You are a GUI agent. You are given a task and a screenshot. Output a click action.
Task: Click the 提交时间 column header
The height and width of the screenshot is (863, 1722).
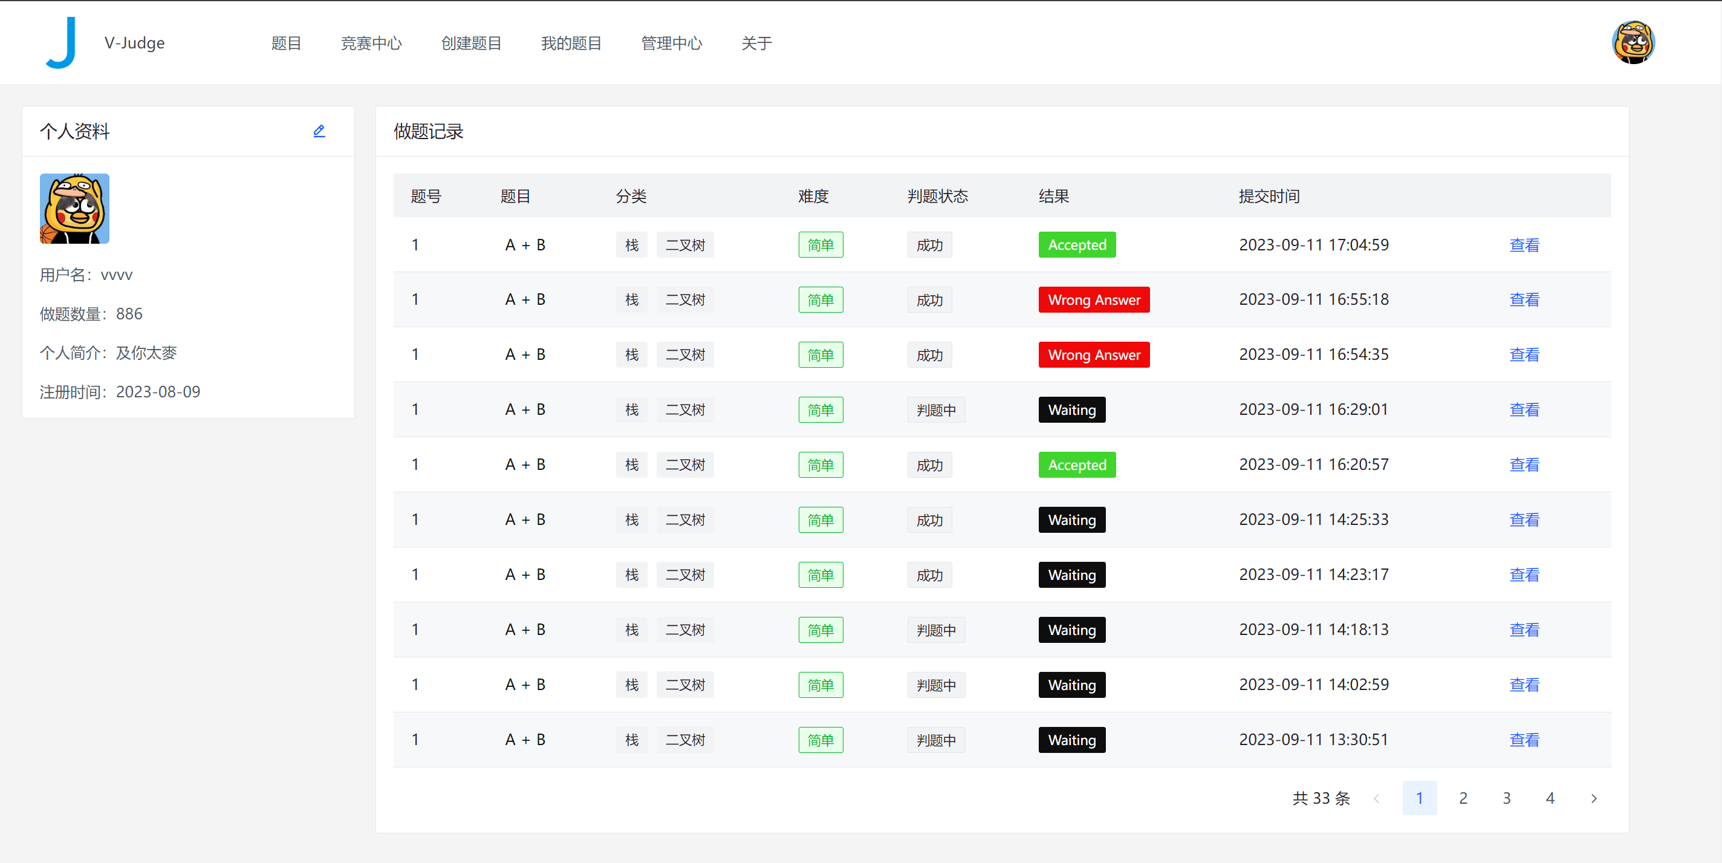(x=1269, y=196)
